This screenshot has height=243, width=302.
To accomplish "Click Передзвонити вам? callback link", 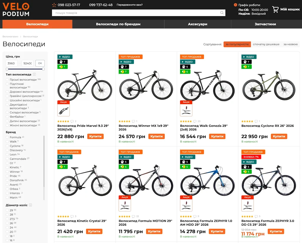I will click(130, 5).
